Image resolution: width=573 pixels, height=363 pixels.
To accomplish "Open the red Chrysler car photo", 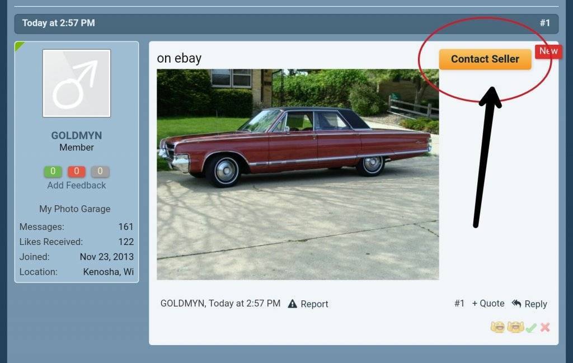I will coord(298,175).
